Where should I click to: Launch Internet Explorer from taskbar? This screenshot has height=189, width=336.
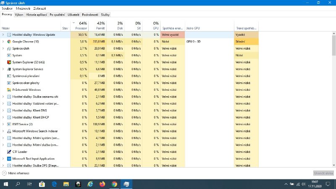coord(90,184)
